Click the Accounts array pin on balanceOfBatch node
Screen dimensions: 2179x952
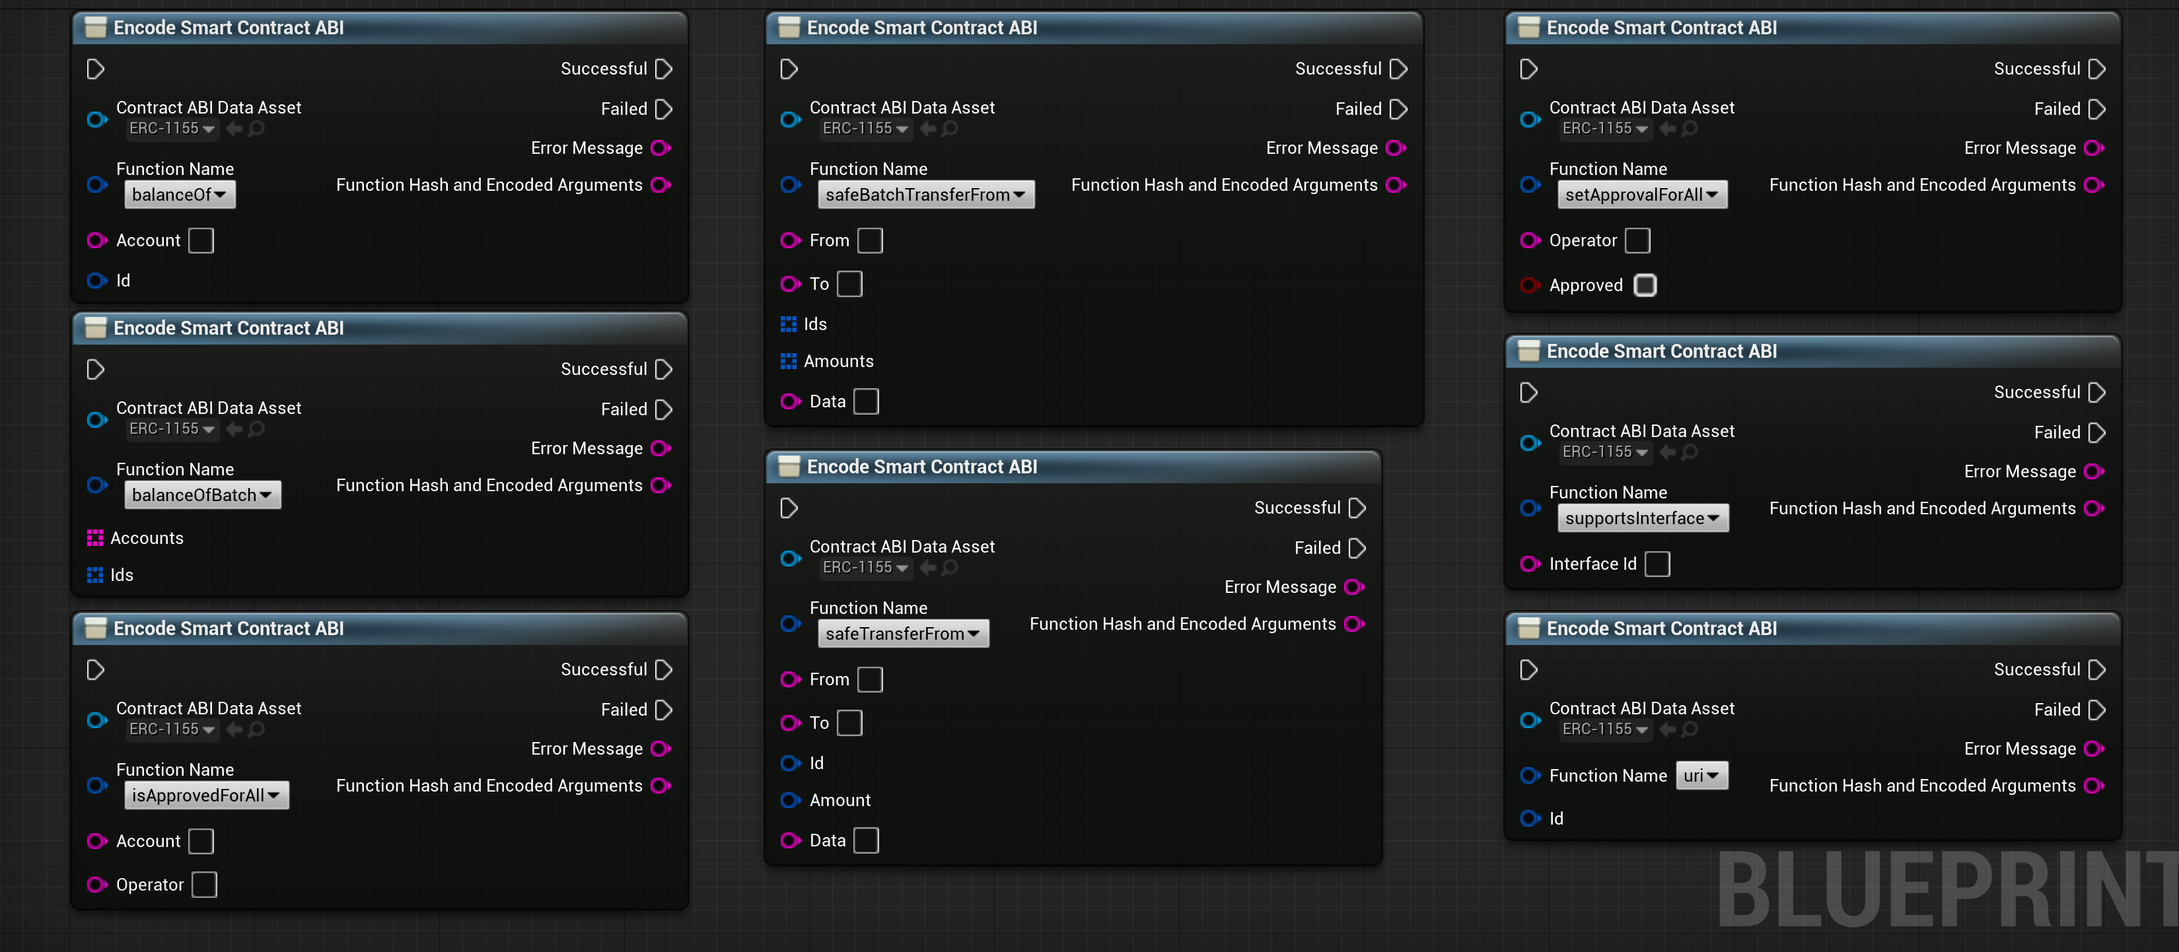94,537
